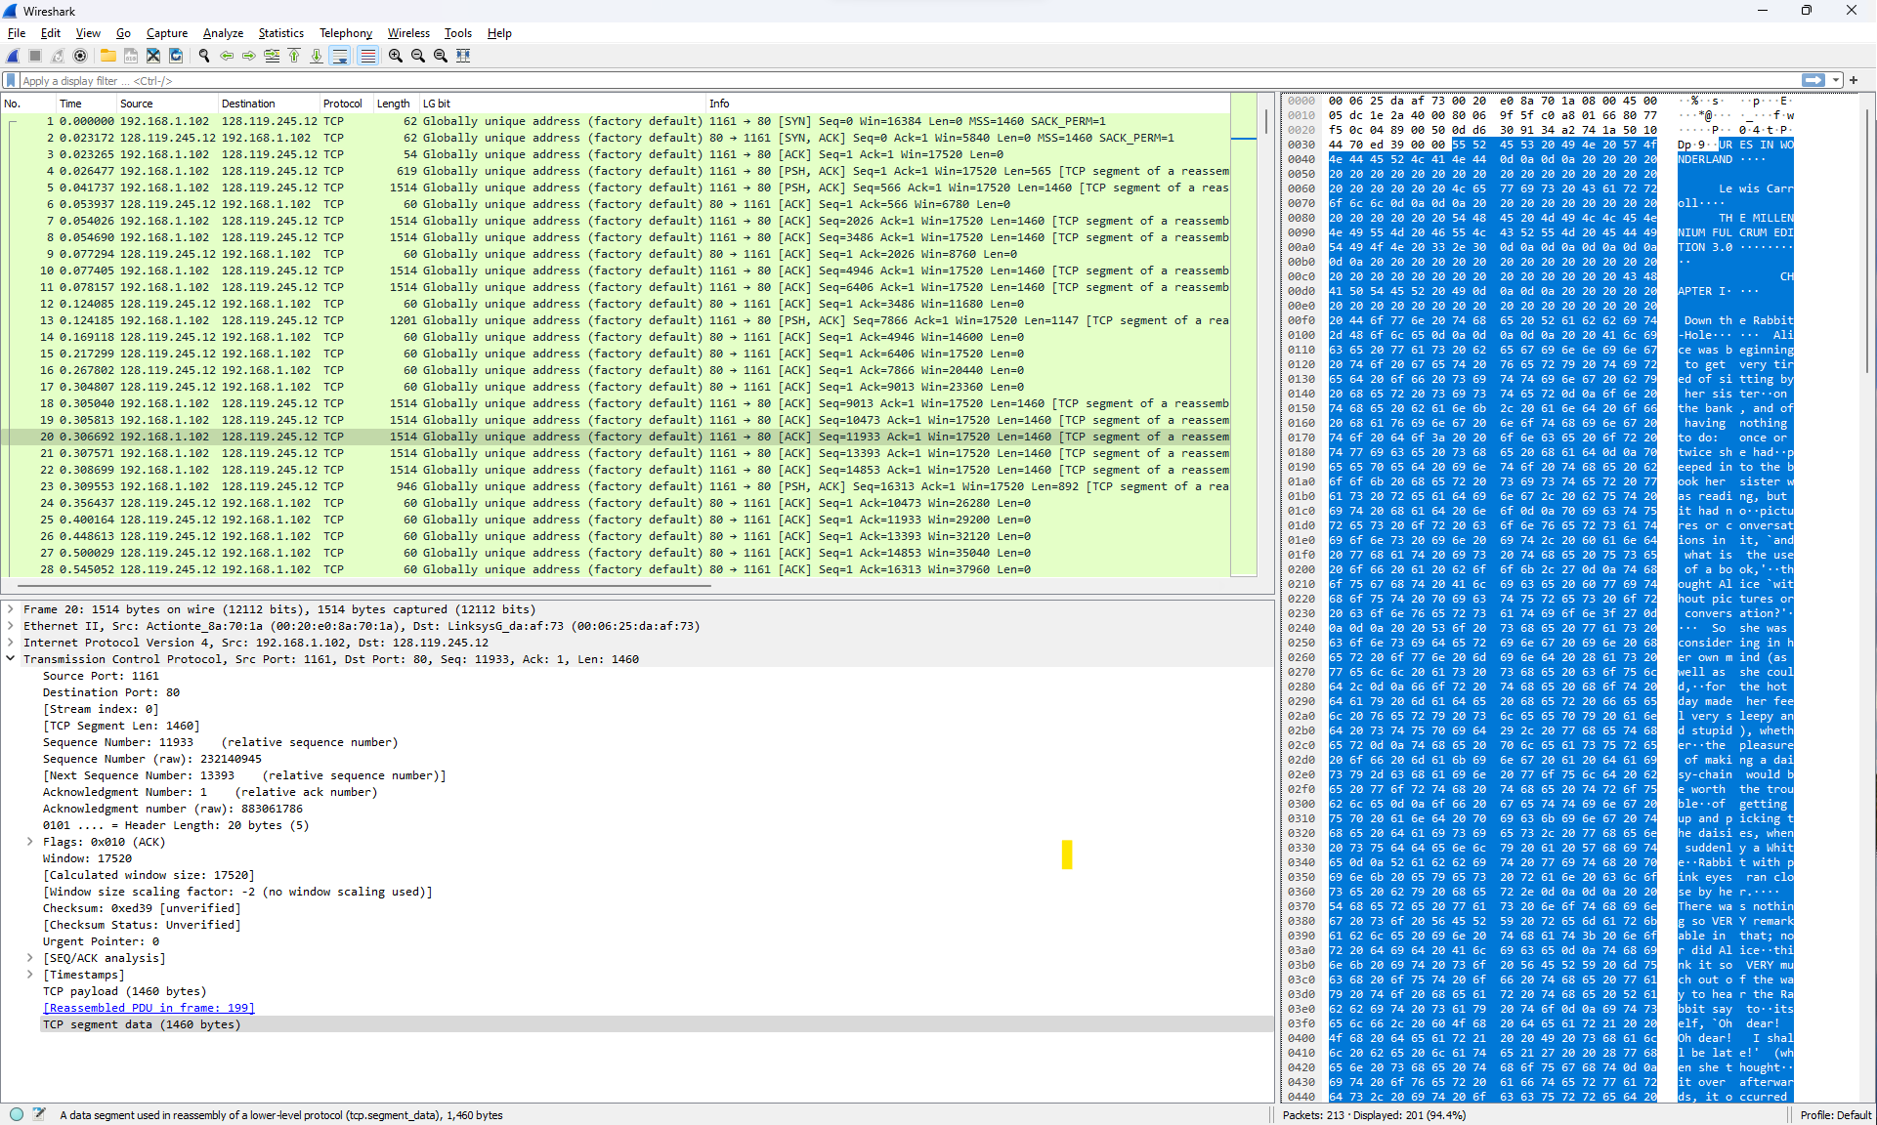Apply the display filter with the arrow button
The height and width of the screenshot is (1125, 1877).
[x=1815, y=80]
